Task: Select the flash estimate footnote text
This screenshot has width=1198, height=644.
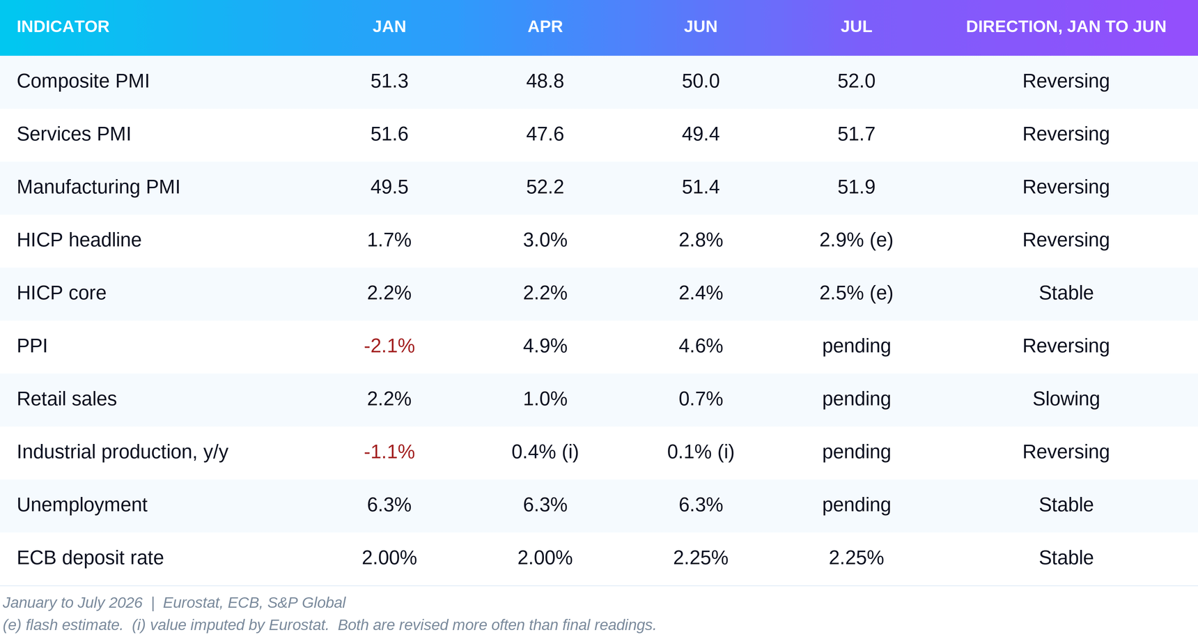Action: pos(63,625)
